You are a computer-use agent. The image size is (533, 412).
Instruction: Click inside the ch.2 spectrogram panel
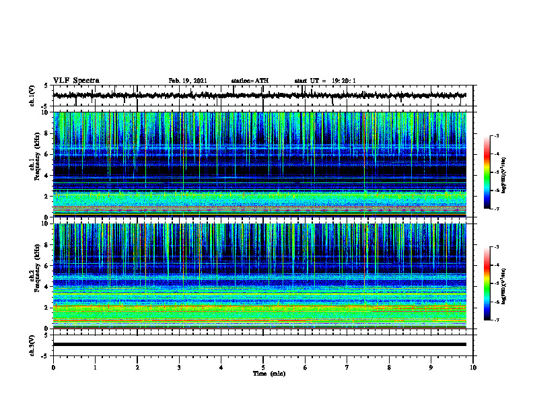click(260, 276)
